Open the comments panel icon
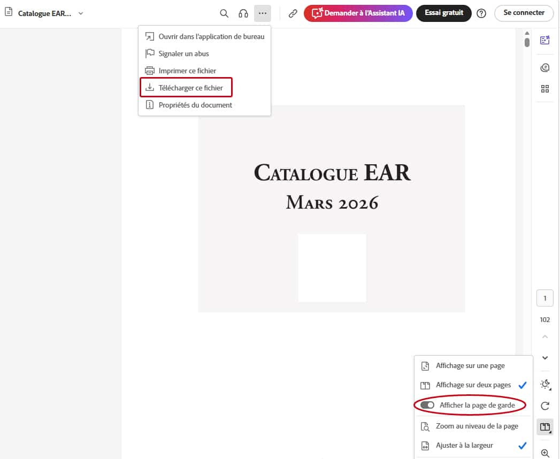The width and height of the screenshot is (560, 459). [x=545, y=67]
